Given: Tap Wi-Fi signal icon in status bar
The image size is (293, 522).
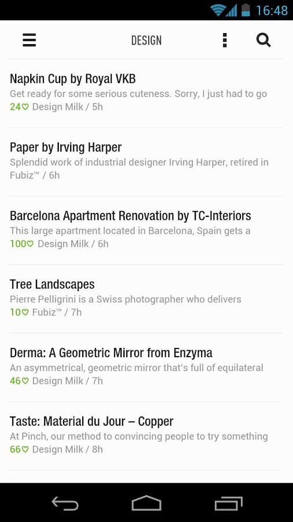Looking at the screenshot, I should tap(218, 10).
